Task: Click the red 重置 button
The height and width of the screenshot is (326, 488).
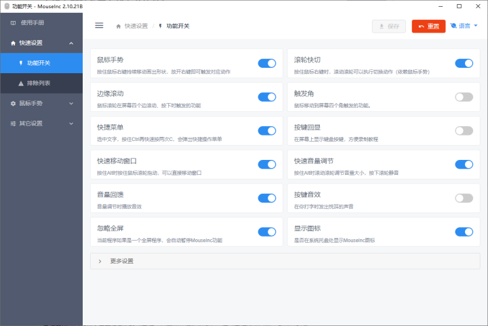Action: point(428,26)
